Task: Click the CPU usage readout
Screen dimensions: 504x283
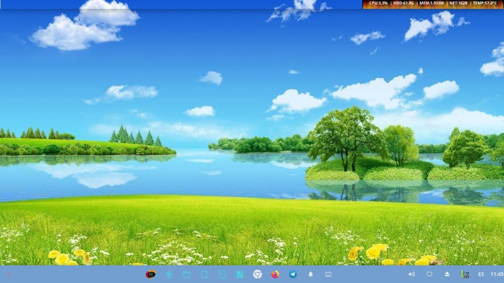Action: tap(378, 3)
